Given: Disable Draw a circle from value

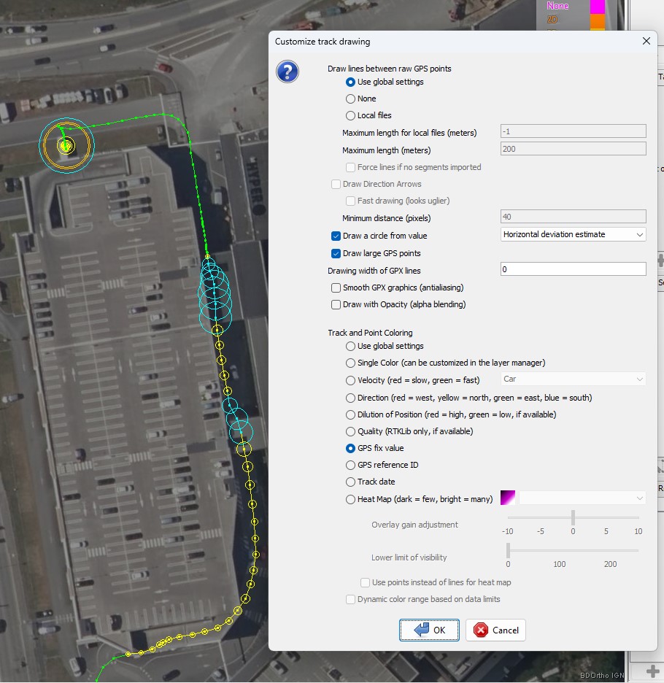Looking at the screenshot, I should pyautogui.click(x=336, y=236).
